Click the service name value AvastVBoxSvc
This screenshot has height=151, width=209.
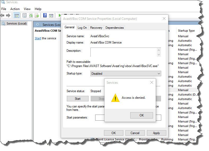click(x=100, y=36)
